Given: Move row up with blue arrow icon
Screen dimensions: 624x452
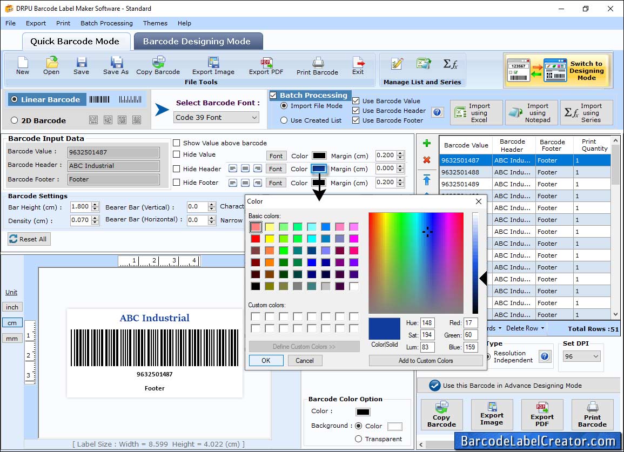Looking at the screenshot, I should [427, 179].
